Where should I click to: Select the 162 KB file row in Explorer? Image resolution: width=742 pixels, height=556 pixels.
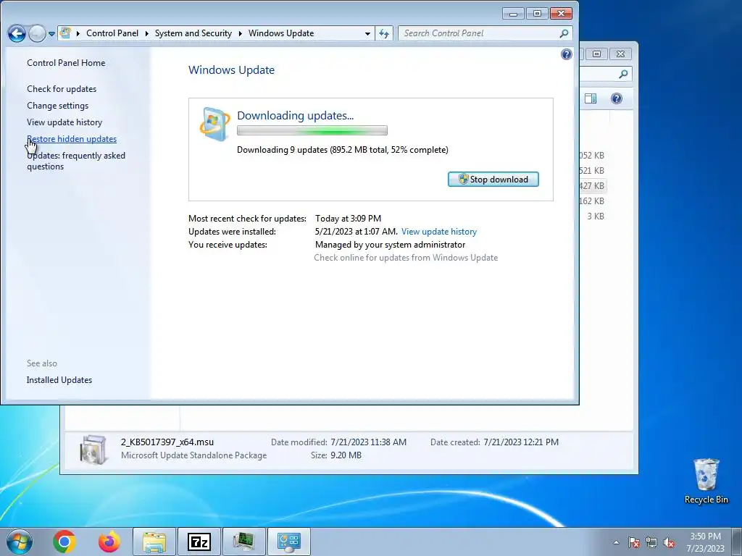592,201
